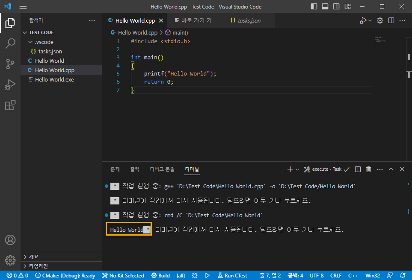This screenshot has height=280, width=412.
Task: Click the CMake debug bug icon
Action: 195,276
